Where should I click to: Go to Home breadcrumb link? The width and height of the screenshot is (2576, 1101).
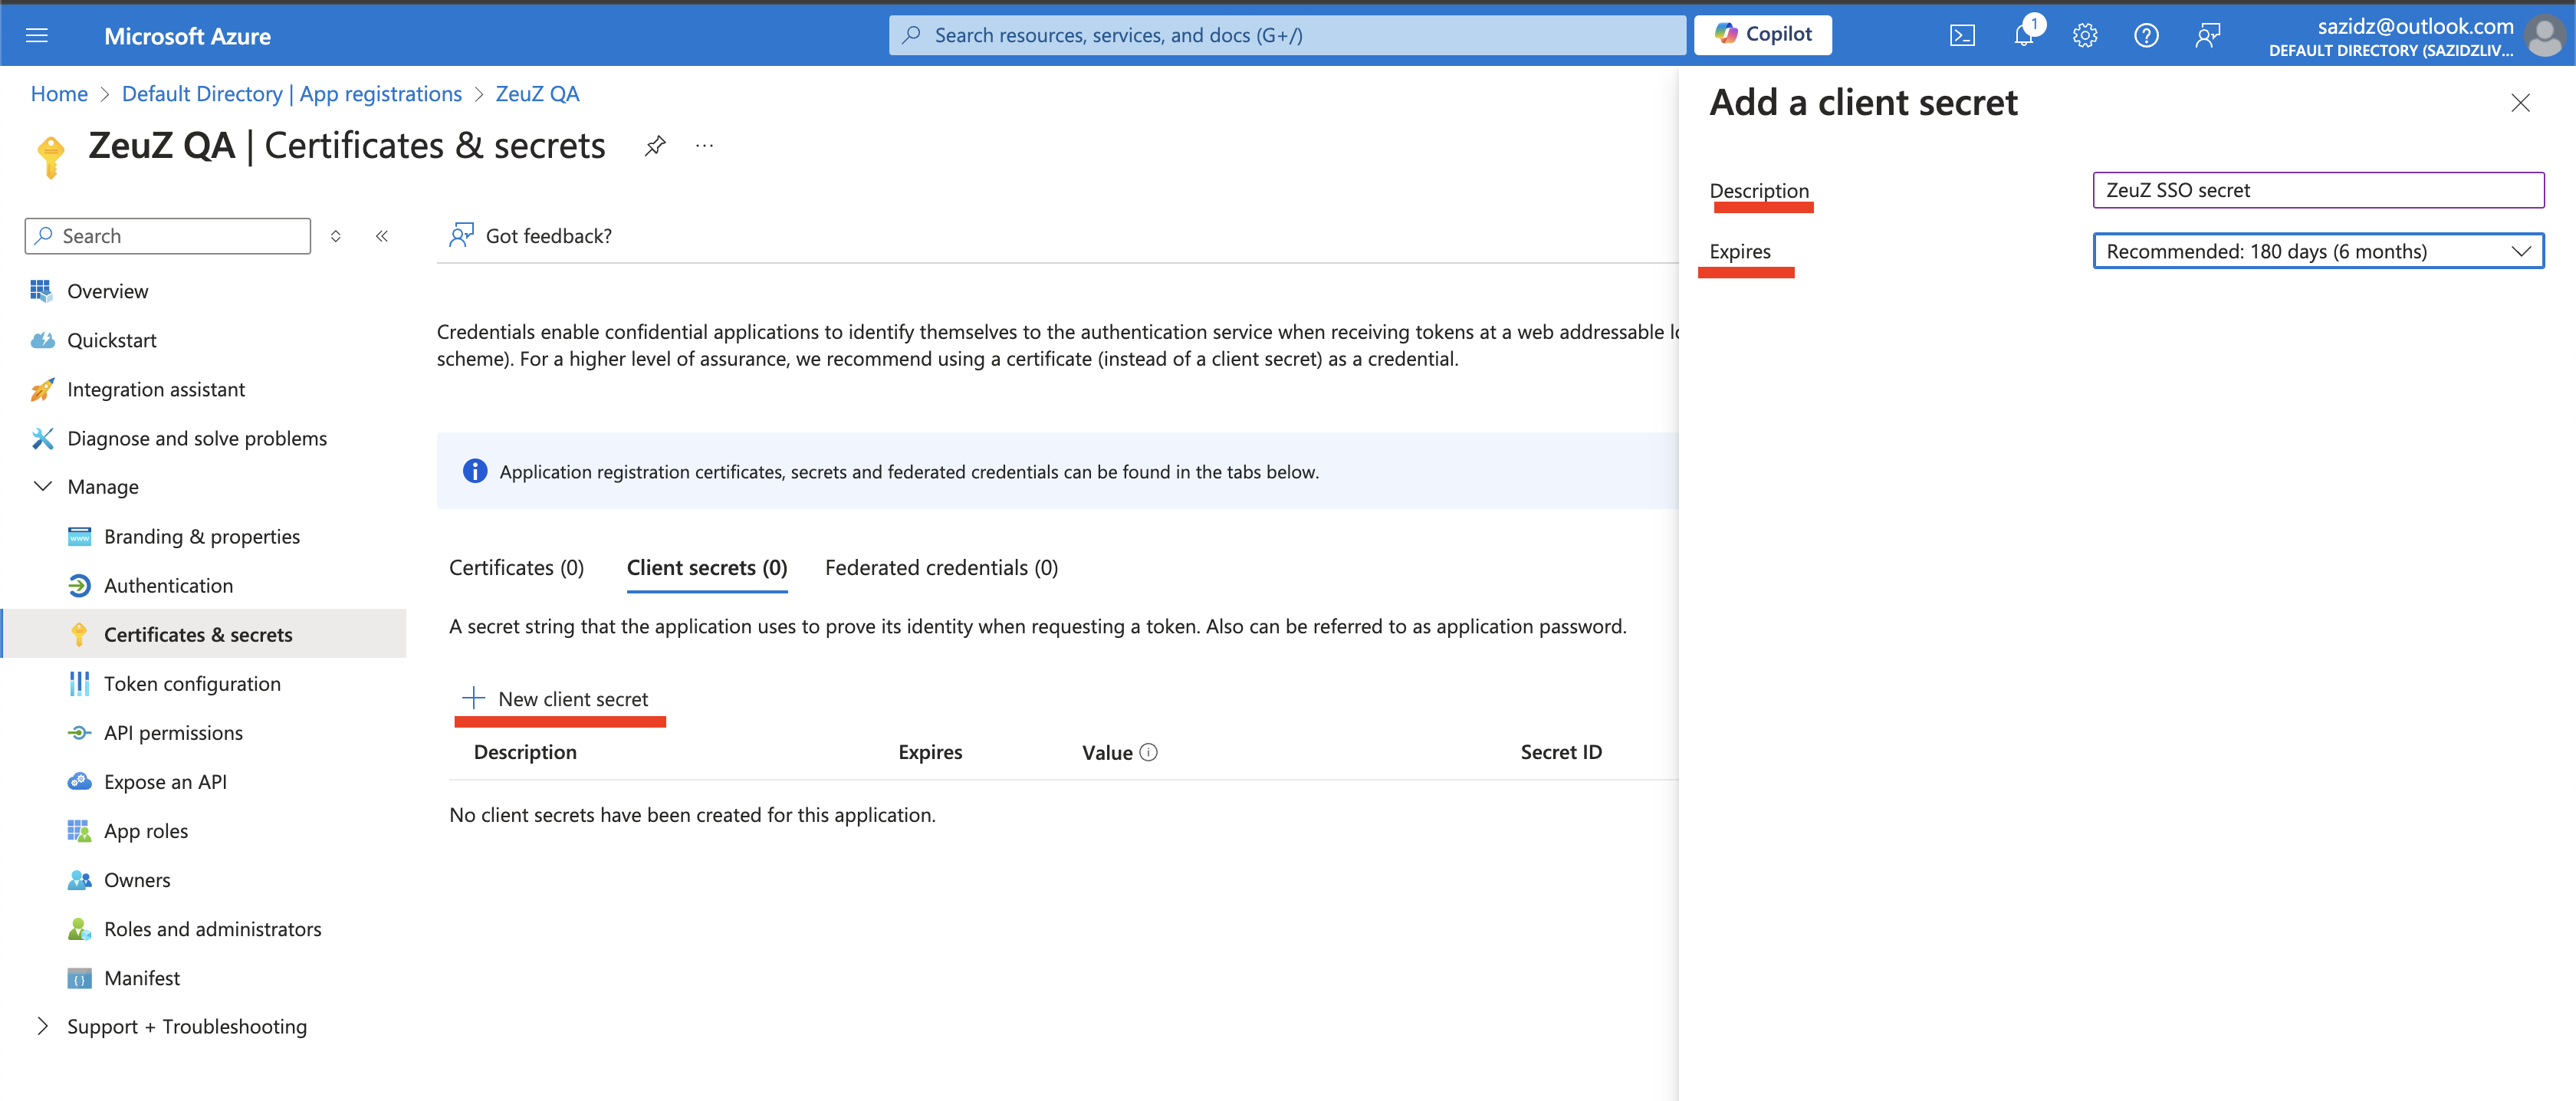59,94
